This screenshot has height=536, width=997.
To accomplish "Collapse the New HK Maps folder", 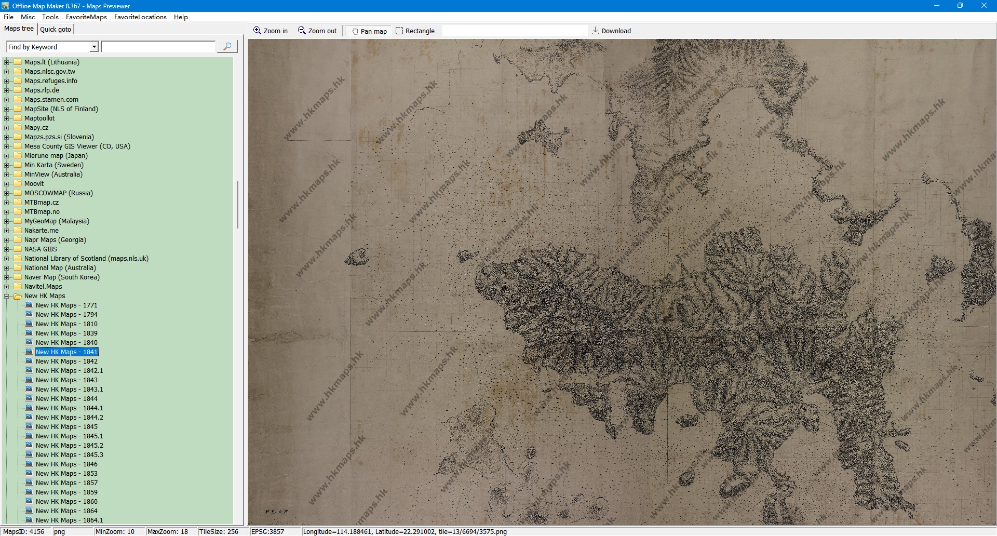I will click(x=7, y=296).
